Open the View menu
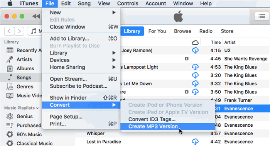Image resolution: width=270 pixels, height=146 pixels. click(x=104, y=3)
